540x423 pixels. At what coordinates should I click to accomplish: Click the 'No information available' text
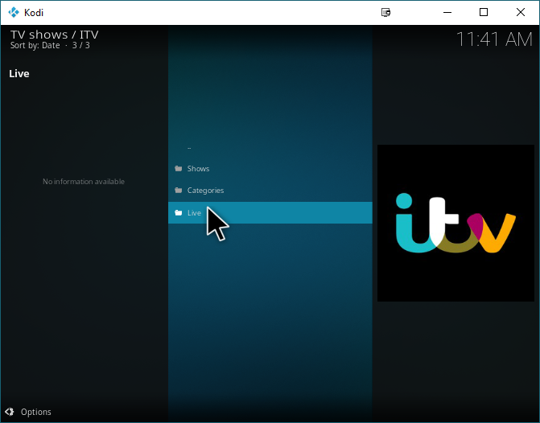point(84,182)
